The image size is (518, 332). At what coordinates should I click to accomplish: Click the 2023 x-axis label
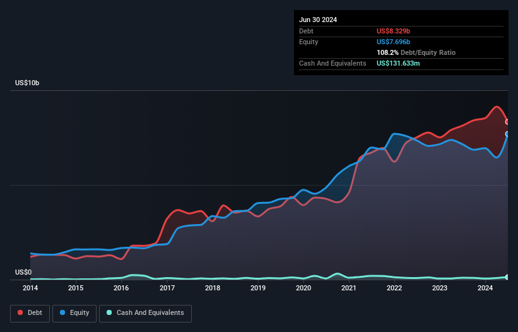point(440,288)
